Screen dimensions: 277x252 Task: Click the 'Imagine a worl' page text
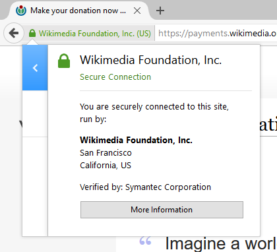pyautogui.click(x=221, y=243)
